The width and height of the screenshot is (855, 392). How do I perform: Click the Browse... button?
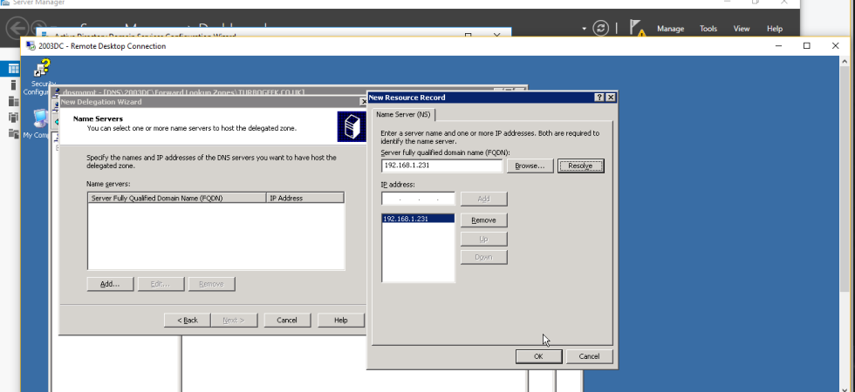coord(530,166)
